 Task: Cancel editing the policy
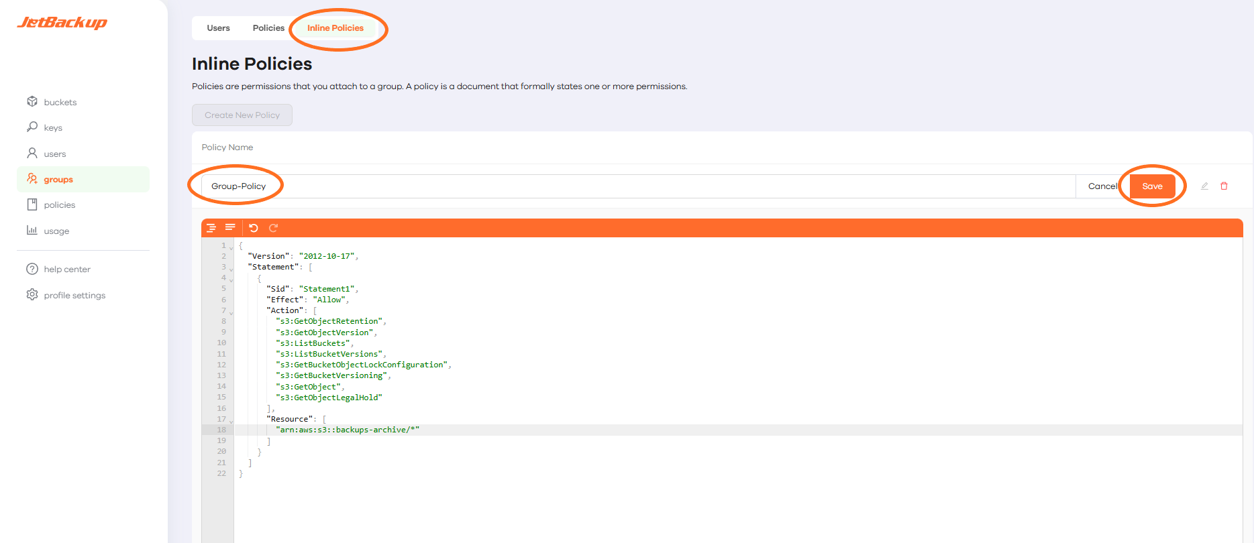(x=1102, y=186)
